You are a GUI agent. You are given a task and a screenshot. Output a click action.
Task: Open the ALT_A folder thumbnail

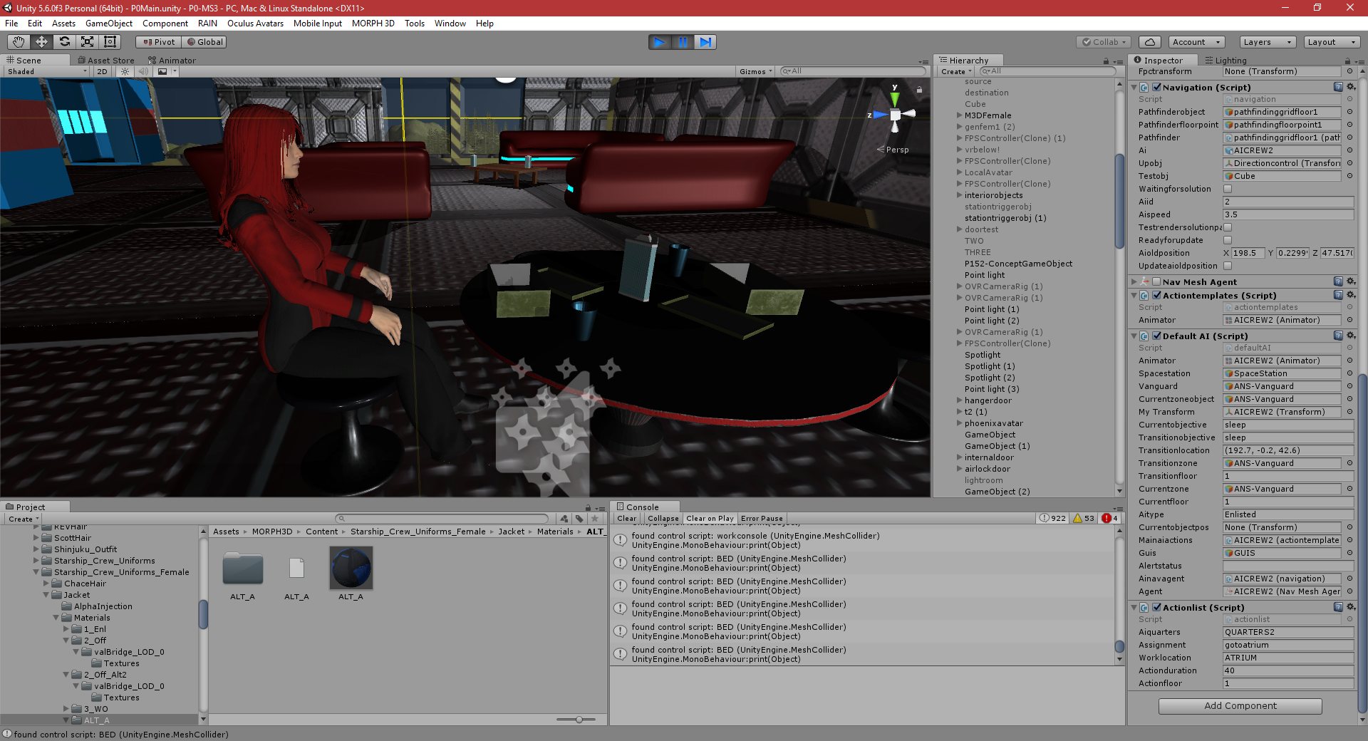242,569
